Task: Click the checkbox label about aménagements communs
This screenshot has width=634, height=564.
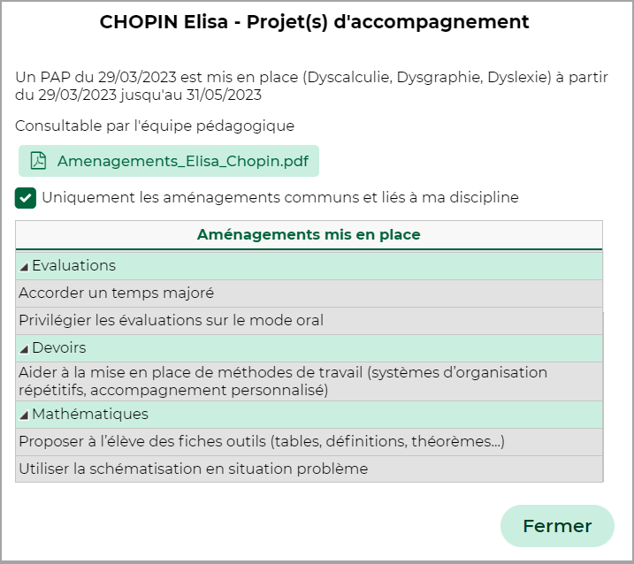Action: [x=280, y=198]
